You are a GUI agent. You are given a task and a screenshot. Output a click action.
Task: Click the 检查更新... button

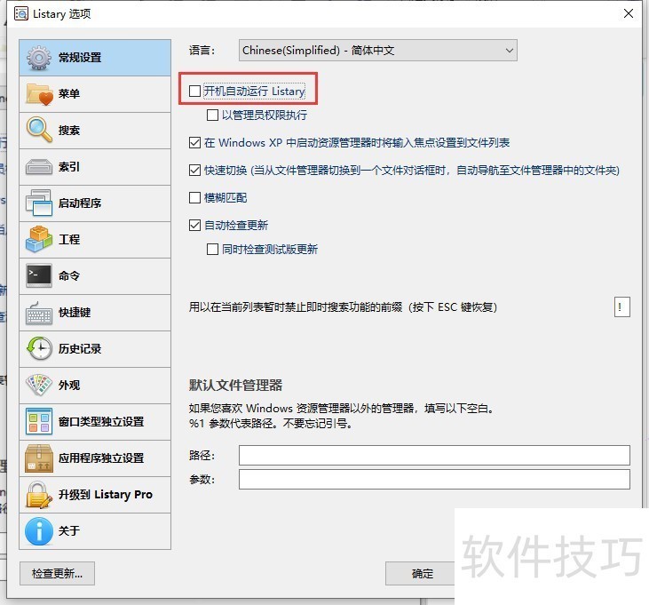point(57,574)
